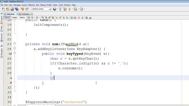
Task: Click the New File toolbar icon
Action: click(x=3, y=9)
